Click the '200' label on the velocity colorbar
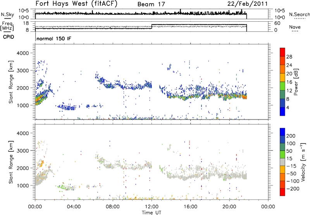The image size is (310, 215). tap(291, 136)
